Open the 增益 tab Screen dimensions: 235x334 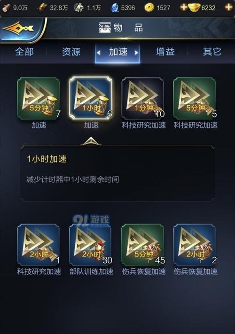tap(165, 52)
